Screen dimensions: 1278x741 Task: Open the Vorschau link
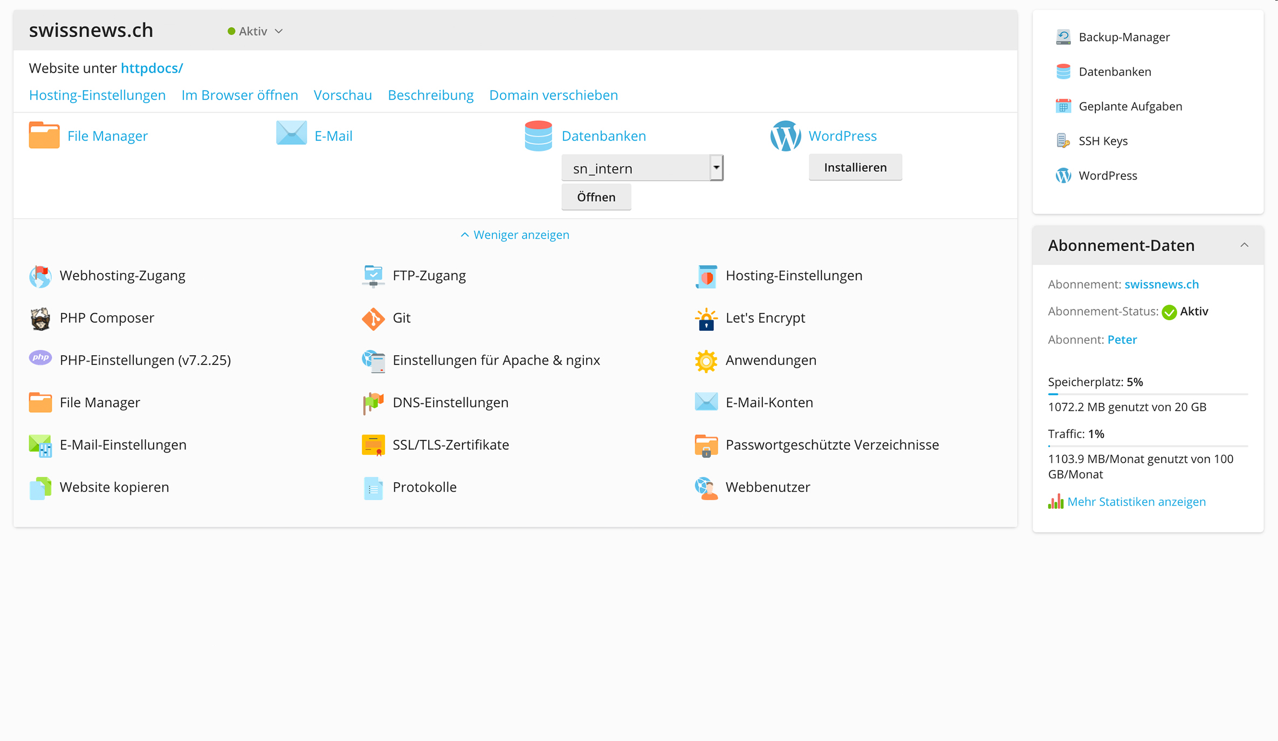pos(343,95)
